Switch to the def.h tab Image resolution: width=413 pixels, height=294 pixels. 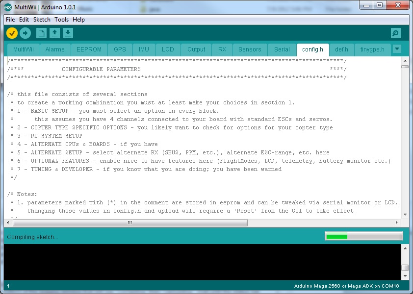pyautogui.click(x=341, y=49)
